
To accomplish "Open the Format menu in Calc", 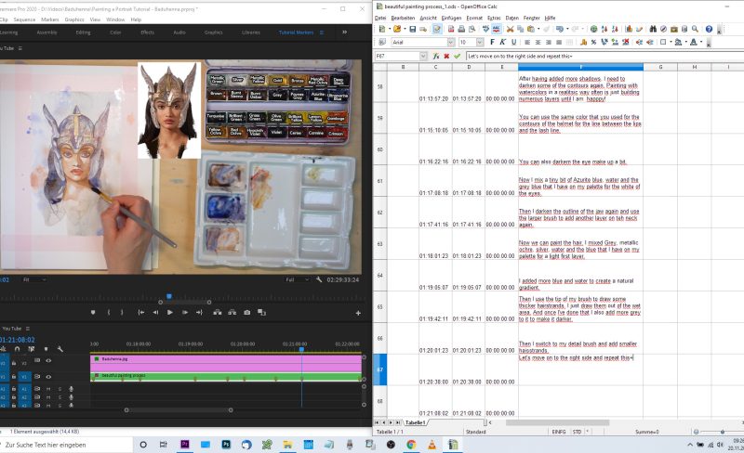I will coord(474,18).
